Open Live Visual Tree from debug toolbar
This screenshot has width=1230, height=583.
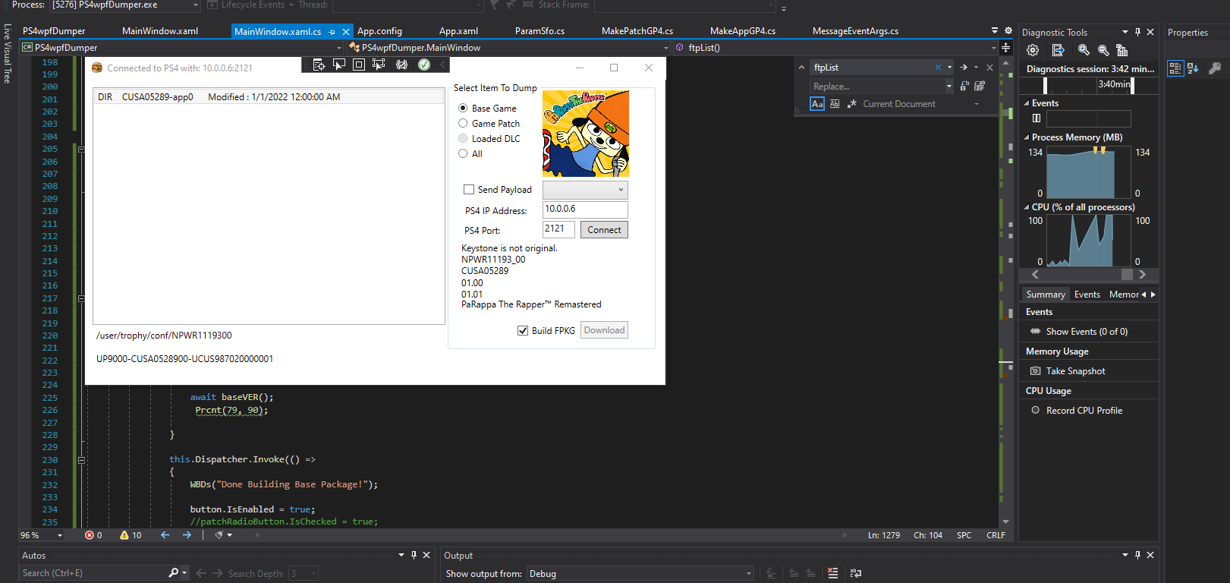point(319,65)
